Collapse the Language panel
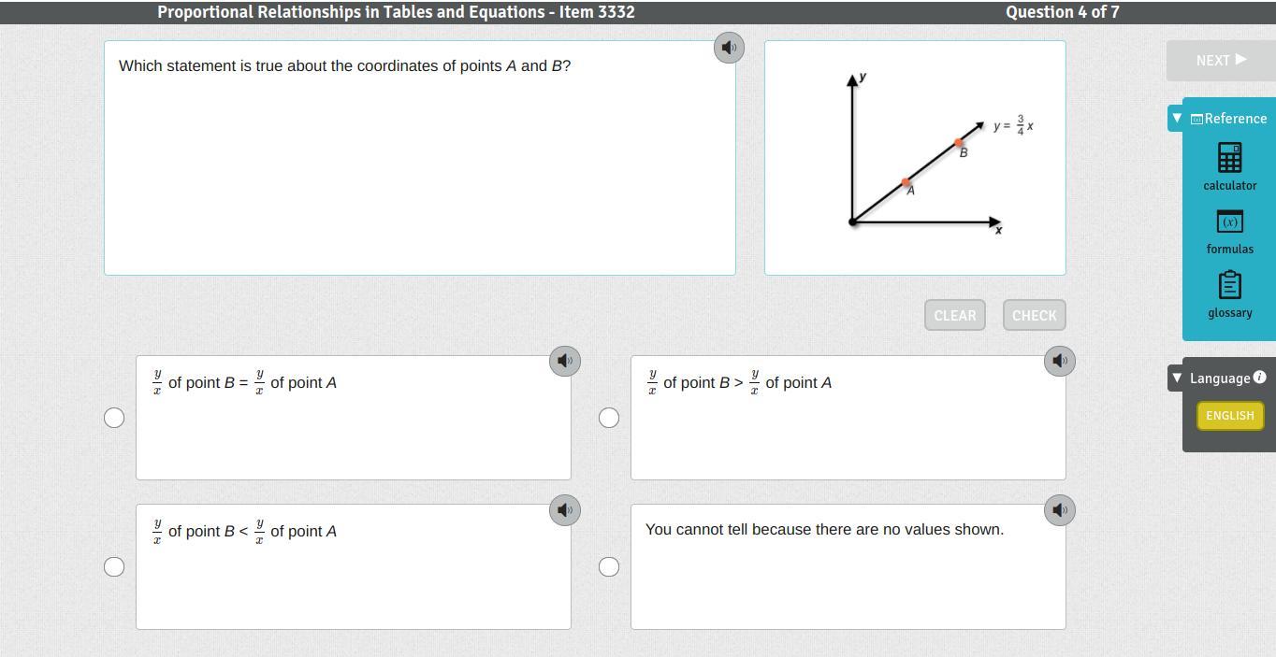 (x=1177, y=378)
